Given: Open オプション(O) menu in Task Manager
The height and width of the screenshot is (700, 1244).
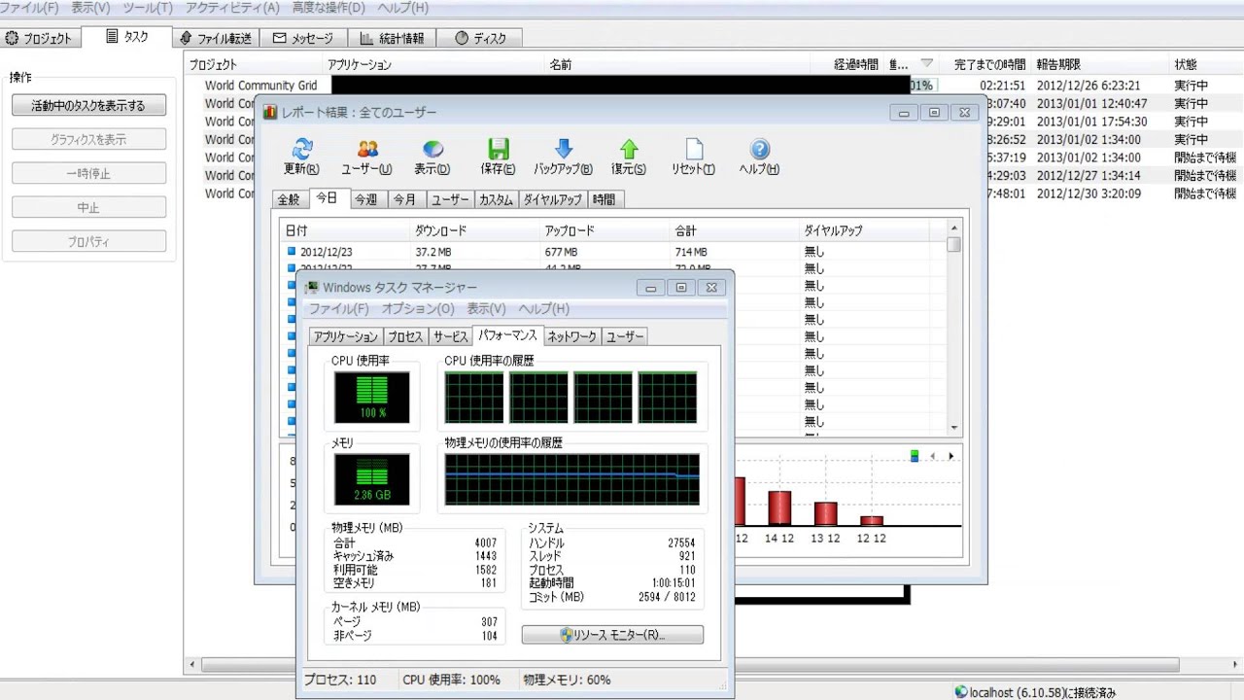Looking at the screenshot, I should pos(418,309).
